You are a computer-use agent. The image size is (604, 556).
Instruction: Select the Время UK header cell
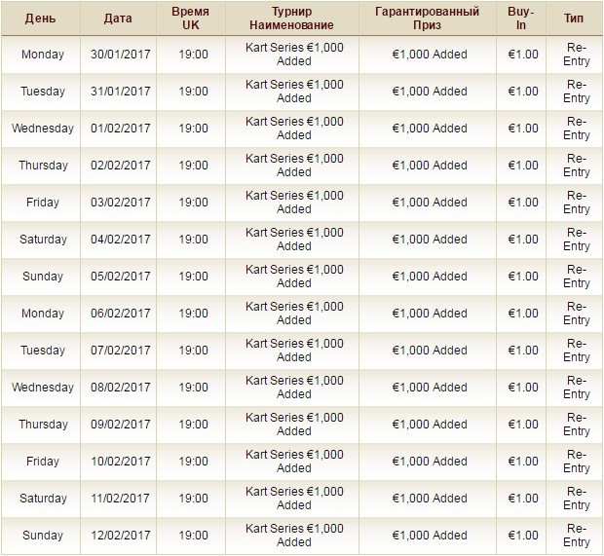point(191,19)
